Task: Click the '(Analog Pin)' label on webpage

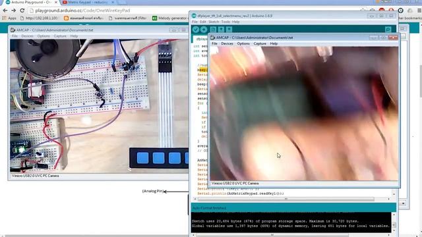Action: 152,191
